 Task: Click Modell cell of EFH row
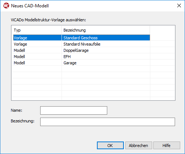(19, 57)
